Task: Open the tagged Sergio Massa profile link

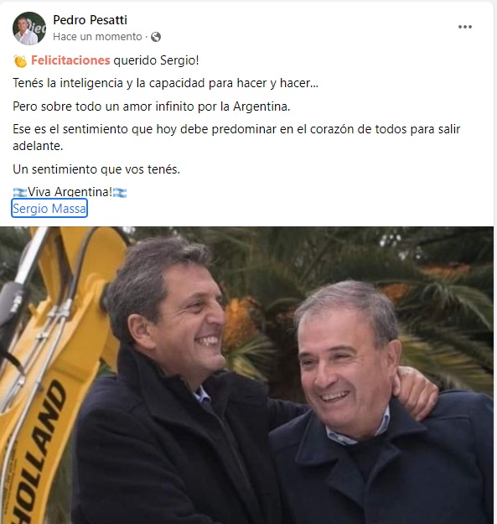Action: (49, 208)
